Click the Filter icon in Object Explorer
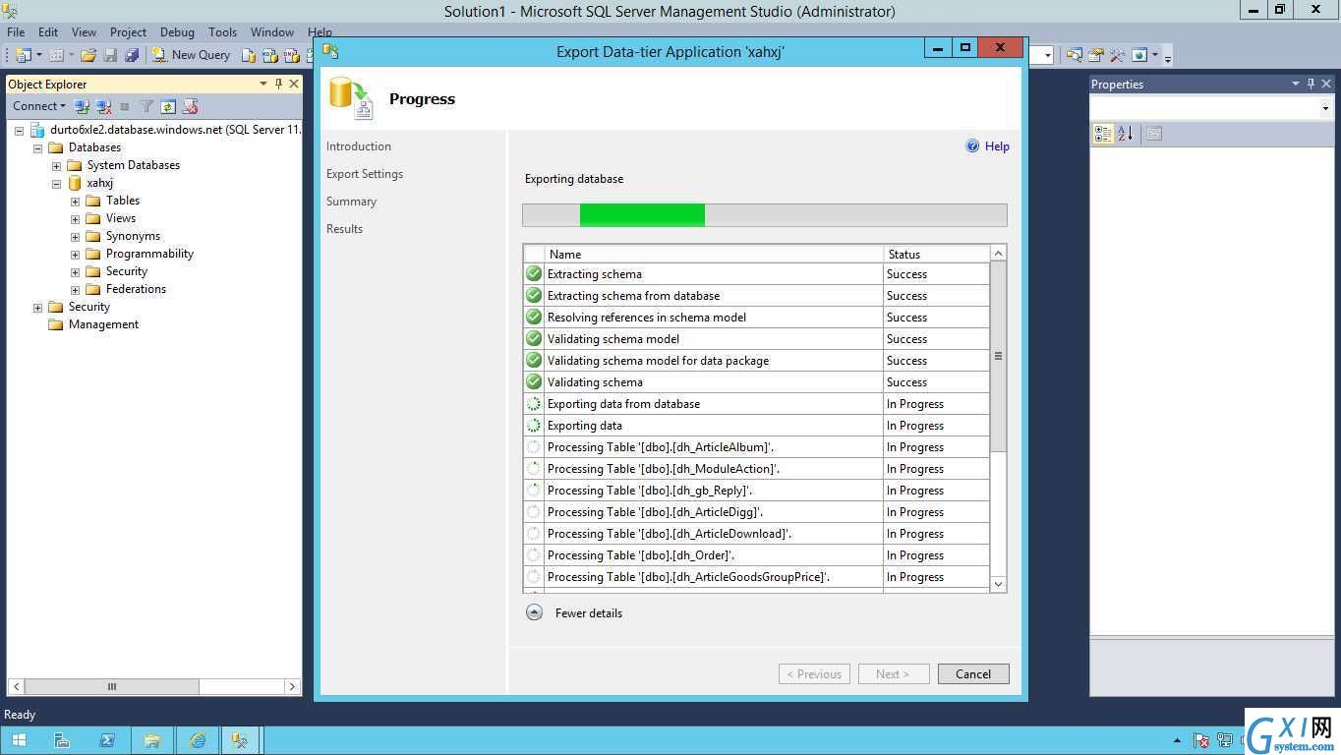1341x755 pixels. click(x=146, y=106)
